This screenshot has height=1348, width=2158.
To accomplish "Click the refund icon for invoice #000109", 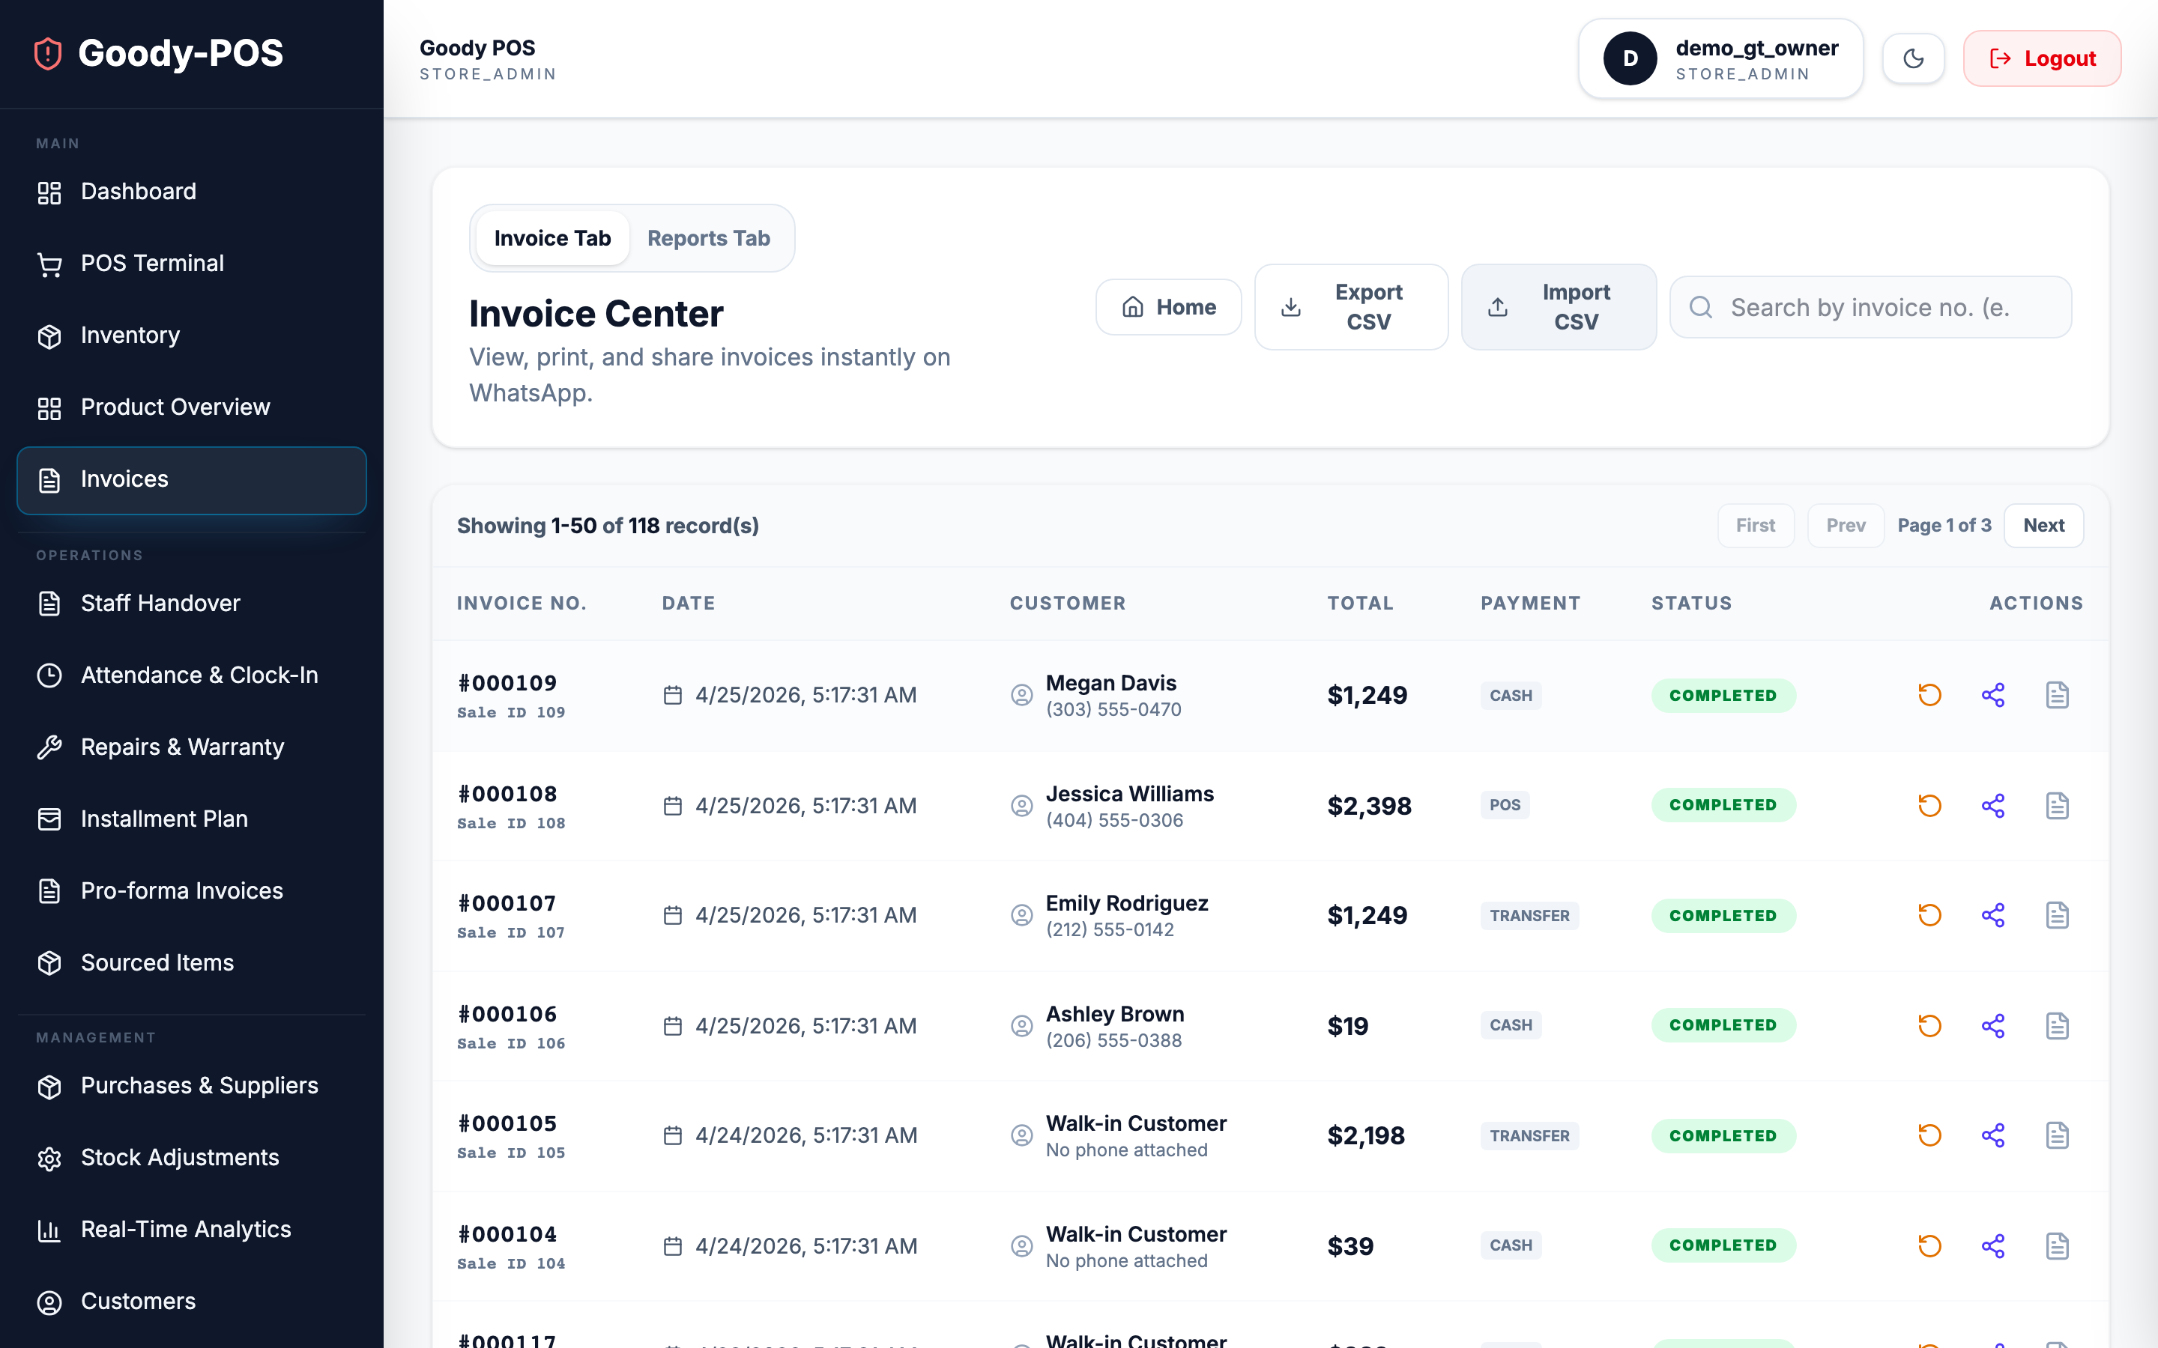I will click(x=1929, y=694).
